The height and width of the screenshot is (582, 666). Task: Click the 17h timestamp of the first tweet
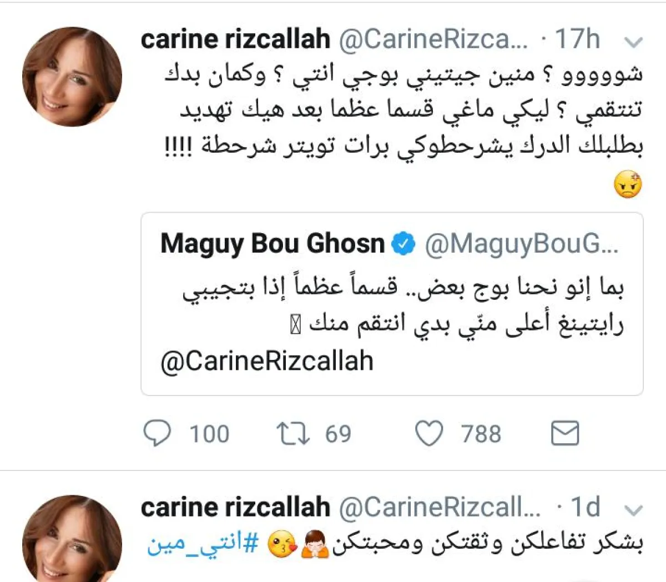(577, 39)
